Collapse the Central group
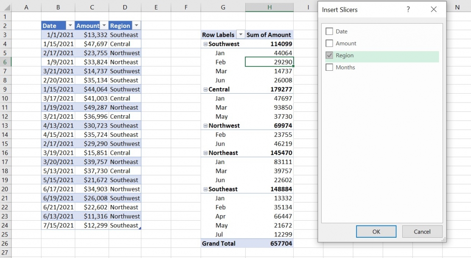The height and width of the screenshot is (258, 471). click(x=206, y=89)
